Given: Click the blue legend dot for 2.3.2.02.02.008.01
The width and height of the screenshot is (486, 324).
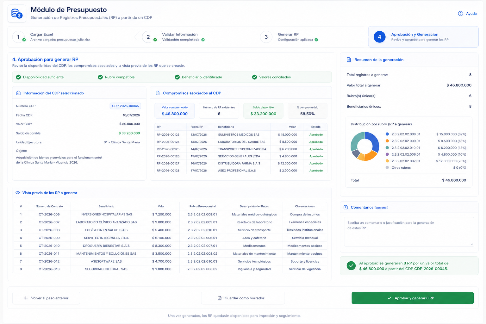Looking at the screenshot, I should tap(387, 134).
